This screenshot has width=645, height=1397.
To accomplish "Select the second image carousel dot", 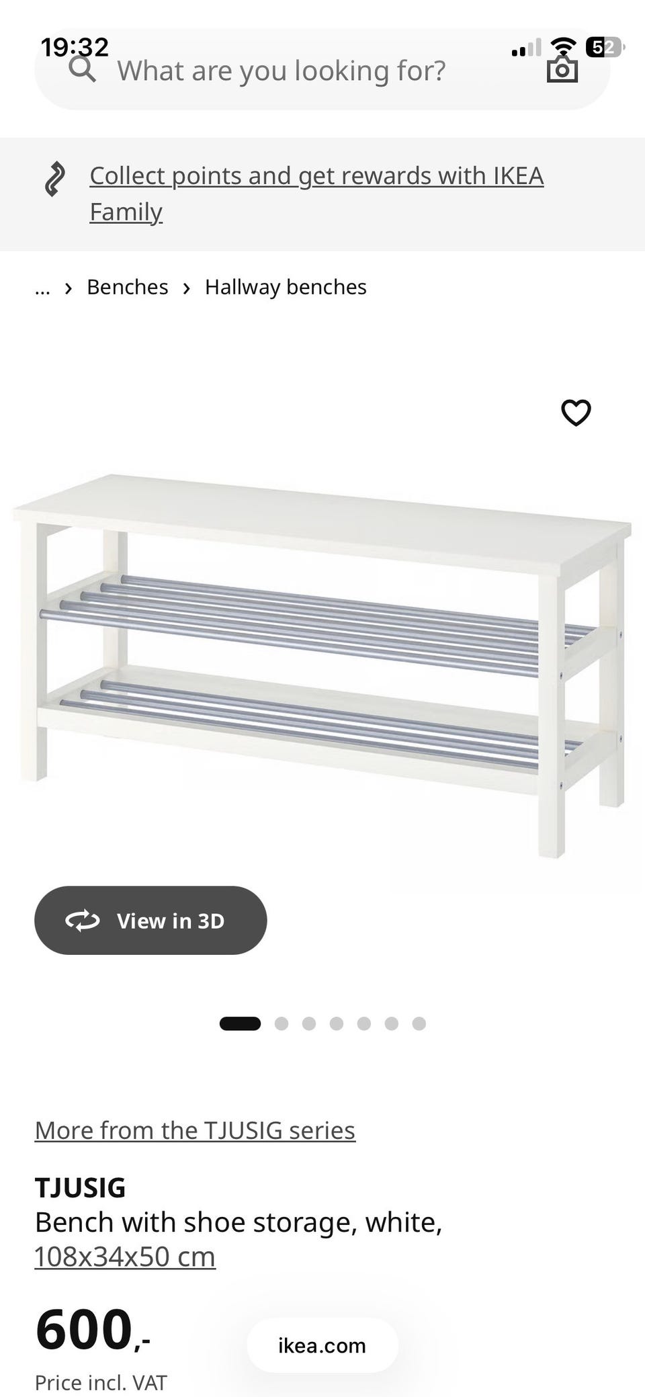I will tap(282, 1023).
